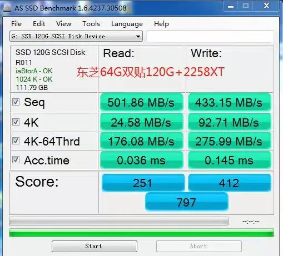
Task: Open the Edit menu
Action: [39, 24]
